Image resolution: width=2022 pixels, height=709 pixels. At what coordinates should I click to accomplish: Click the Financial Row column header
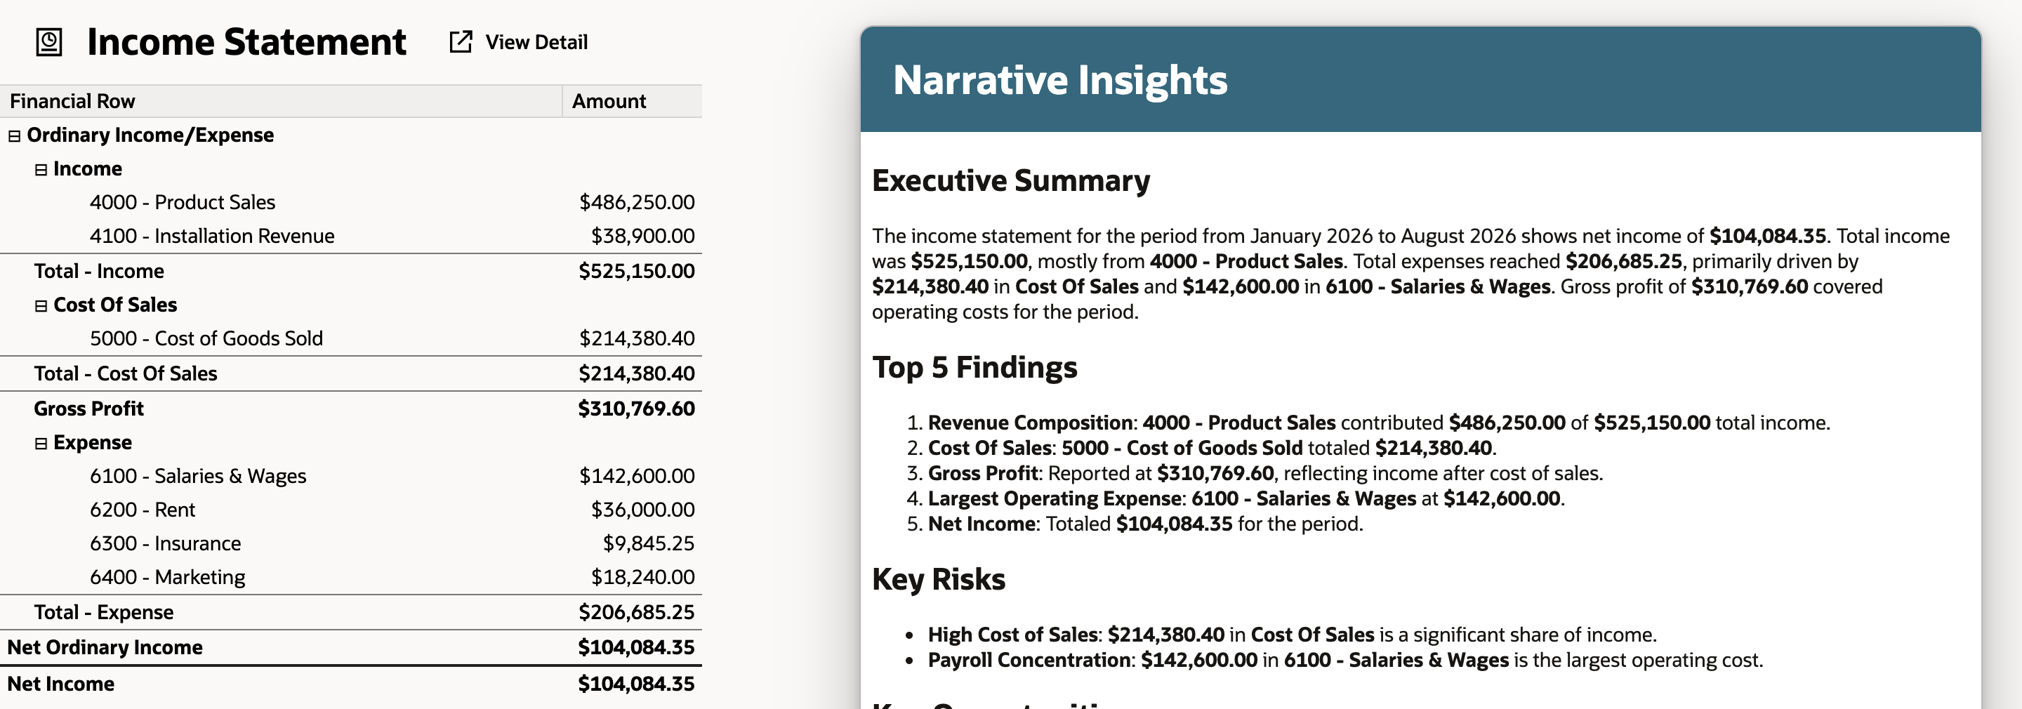281,101
